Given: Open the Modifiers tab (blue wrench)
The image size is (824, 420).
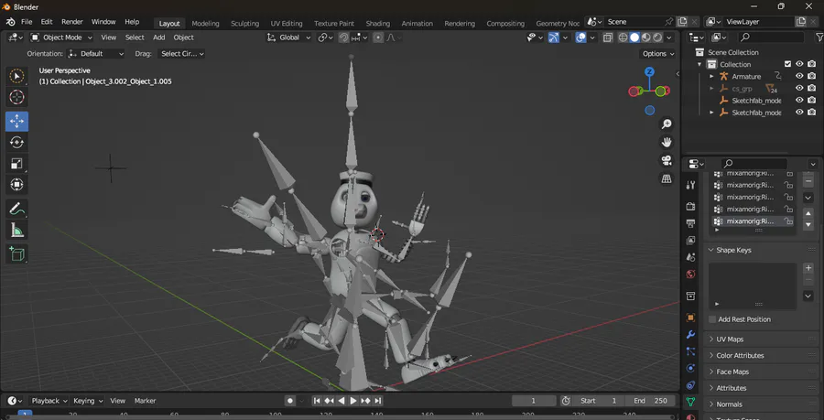Looking at the screenshot, I should tap(690, 334).
